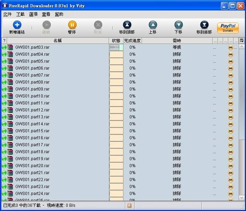Open the 下載 (Download) menu
The width and height of the screenshot is (246, 211).
[x=20, y=14]
